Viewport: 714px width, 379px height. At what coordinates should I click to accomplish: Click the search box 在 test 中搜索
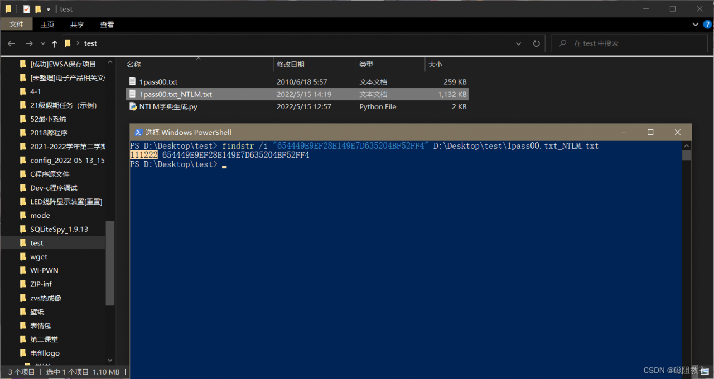click(630, 43)
